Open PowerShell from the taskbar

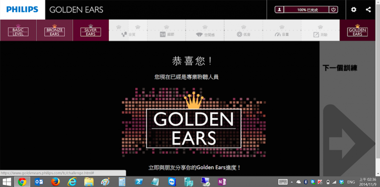tap(138, 182)
